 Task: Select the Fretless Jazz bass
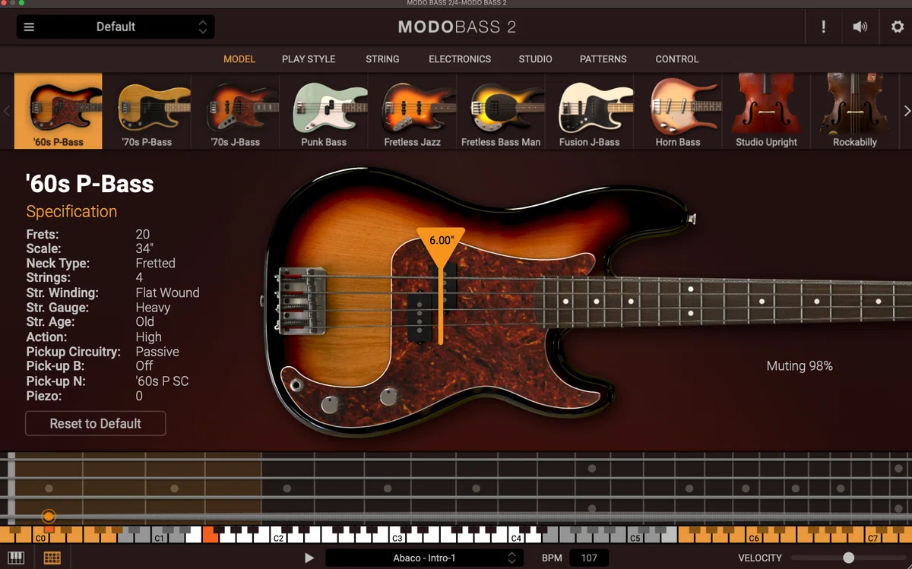point(413,111)
